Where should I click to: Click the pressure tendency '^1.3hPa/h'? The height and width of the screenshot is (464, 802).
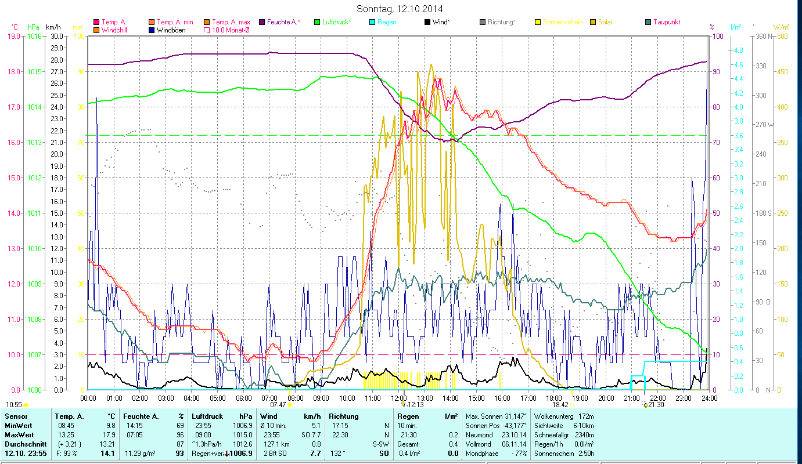(207, 444)
